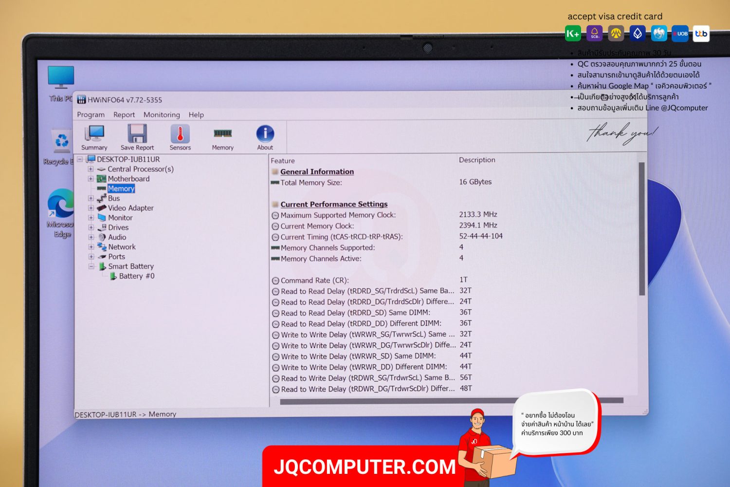The width and height of the screenshot is (730, 487).
Task: Click the Smart Battery icon in the tree
Action: pos(102,266)
